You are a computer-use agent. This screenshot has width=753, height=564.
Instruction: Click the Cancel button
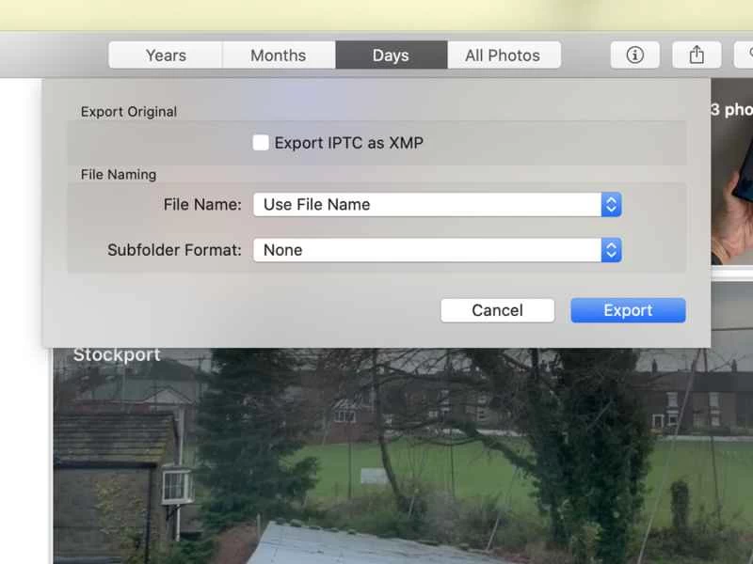tap(497, 310)
